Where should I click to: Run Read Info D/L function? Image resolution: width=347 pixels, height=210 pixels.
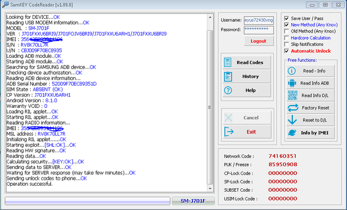(x=310, y=96)
